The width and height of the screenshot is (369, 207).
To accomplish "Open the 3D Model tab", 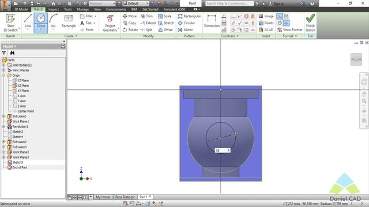I will 21,9.
